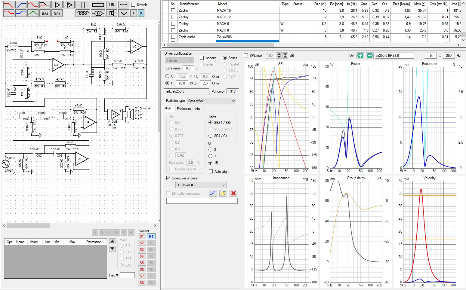Add overlay with green plus button

pyautogui.click(x=360, y=55)
